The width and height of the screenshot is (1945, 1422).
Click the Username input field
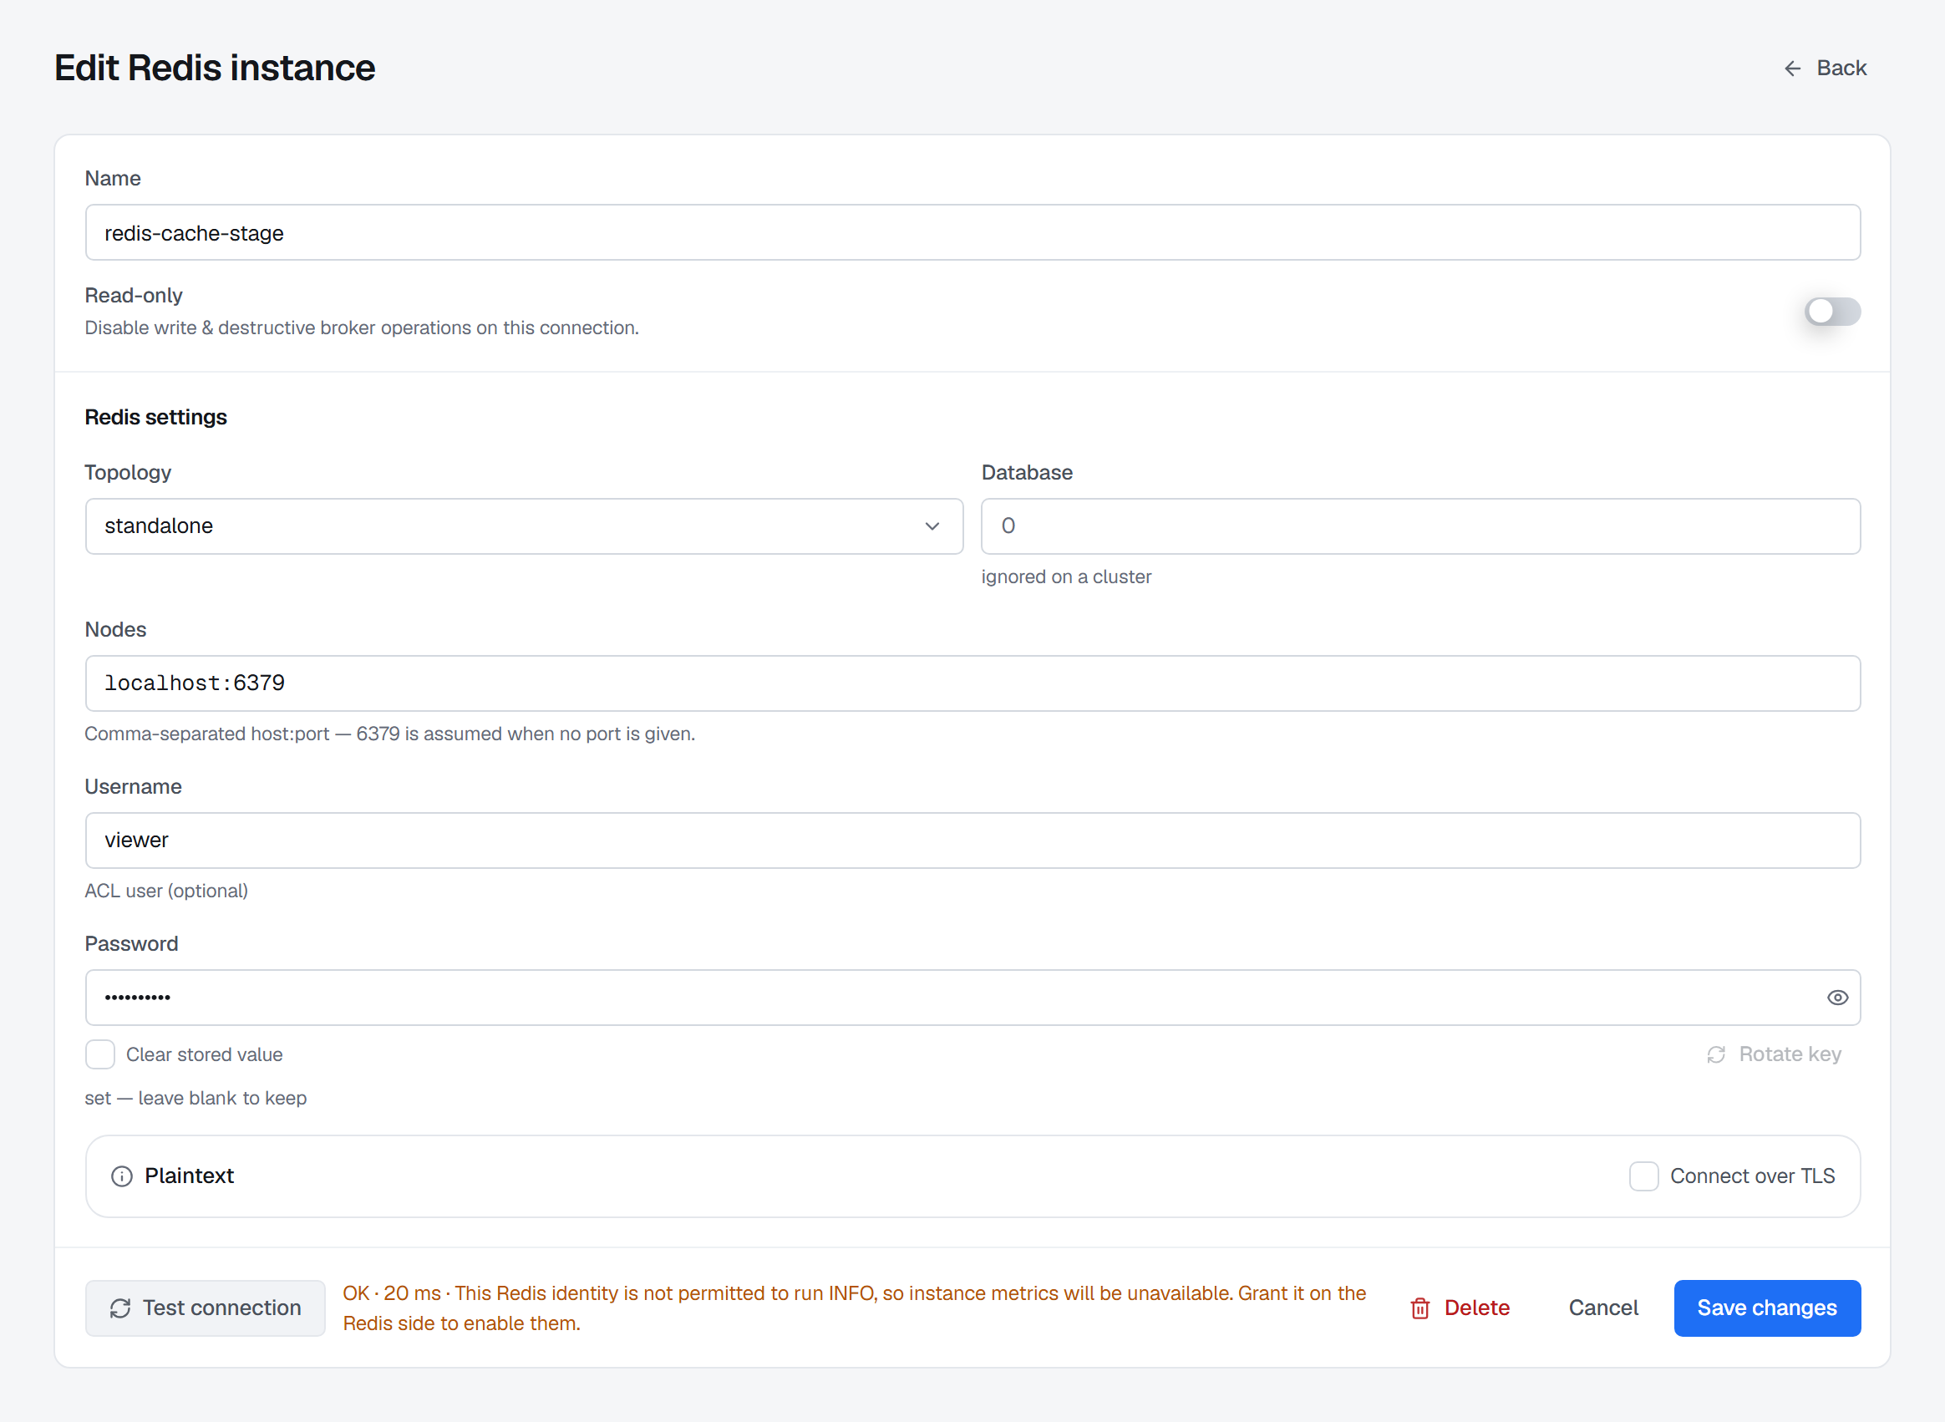(x=972, y=841)
